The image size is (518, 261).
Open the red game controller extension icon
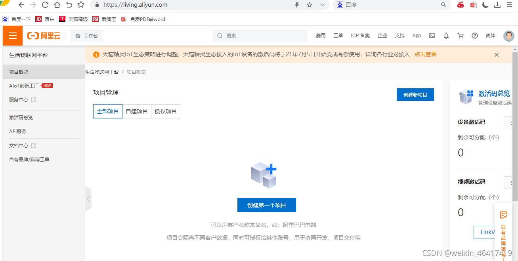tap(461, 5)
